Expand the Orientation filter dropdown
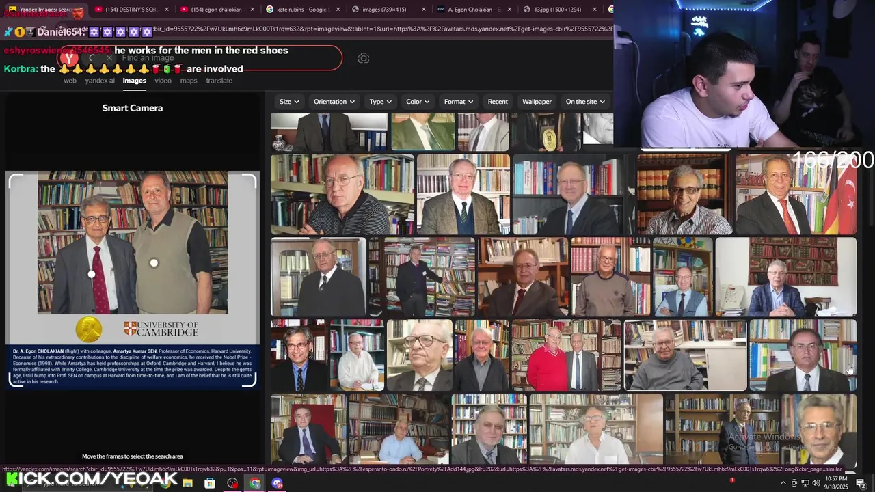Viewport: 875px width, 492px height. [x=334, y=102]
